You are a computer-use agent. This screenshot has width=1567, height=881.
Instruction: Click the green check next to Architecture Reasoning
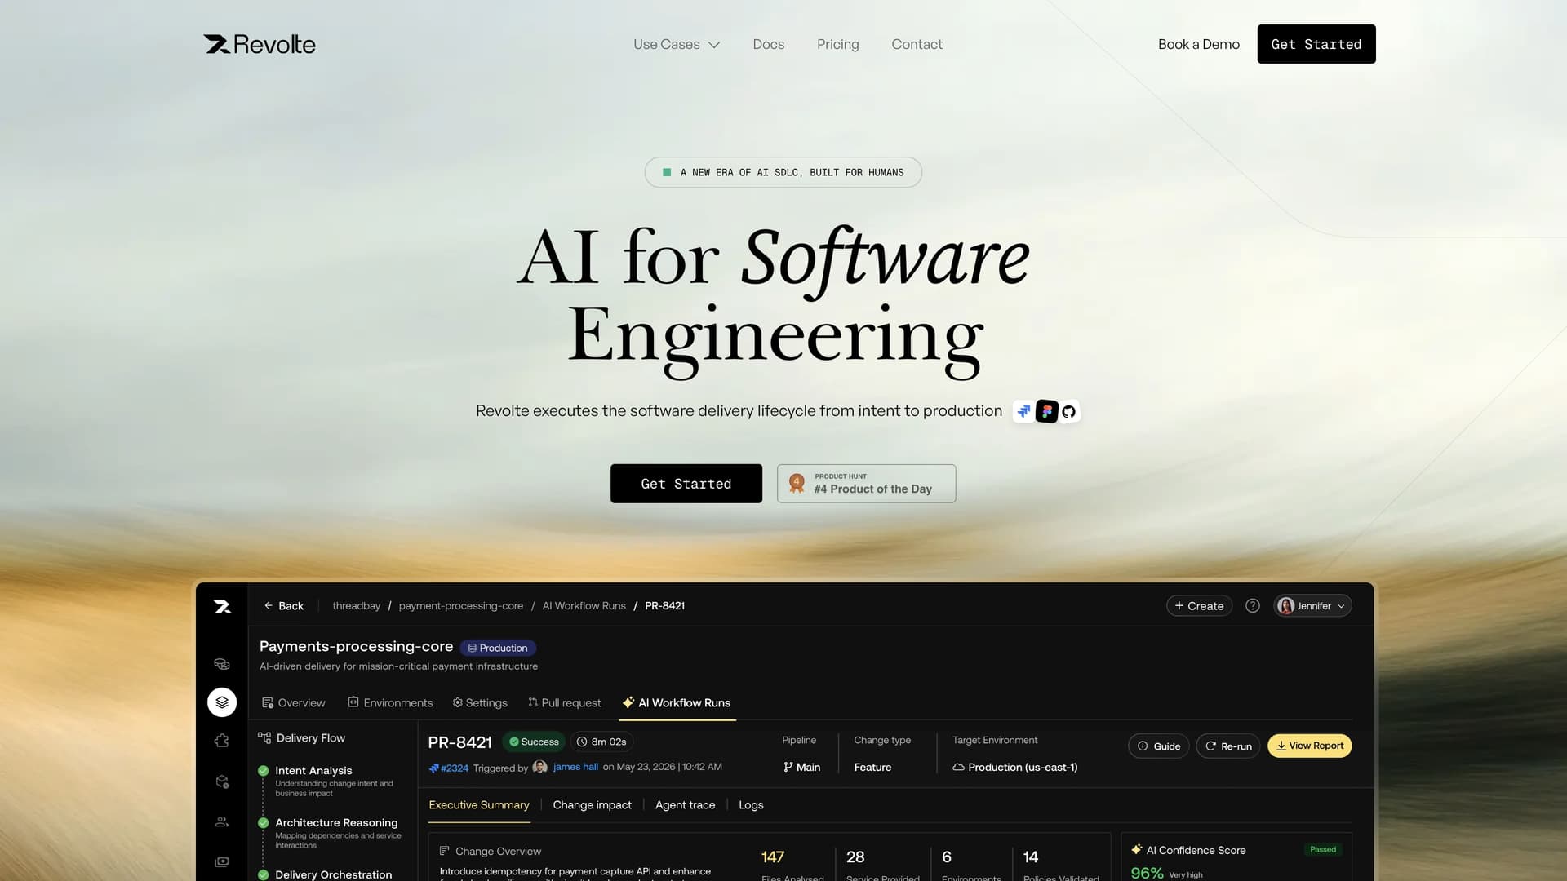(264, 822)
